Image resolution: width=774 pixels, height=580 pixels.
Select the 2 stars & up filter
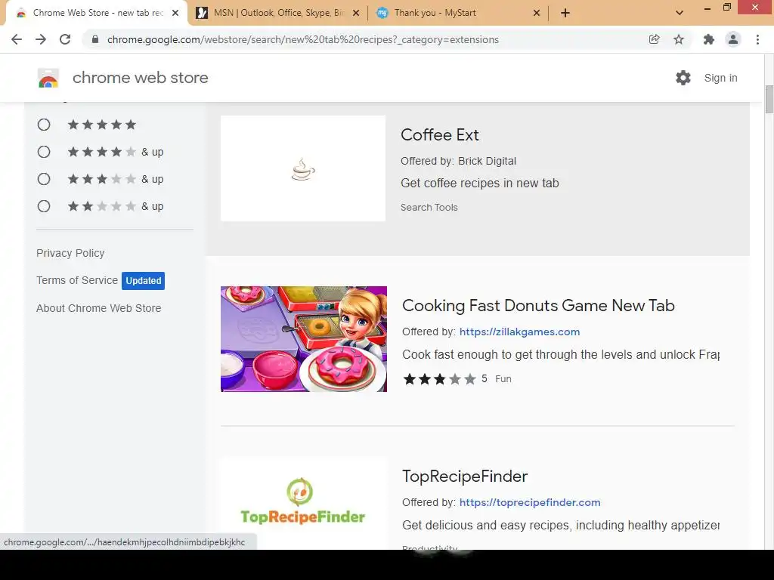coord(44,206)
